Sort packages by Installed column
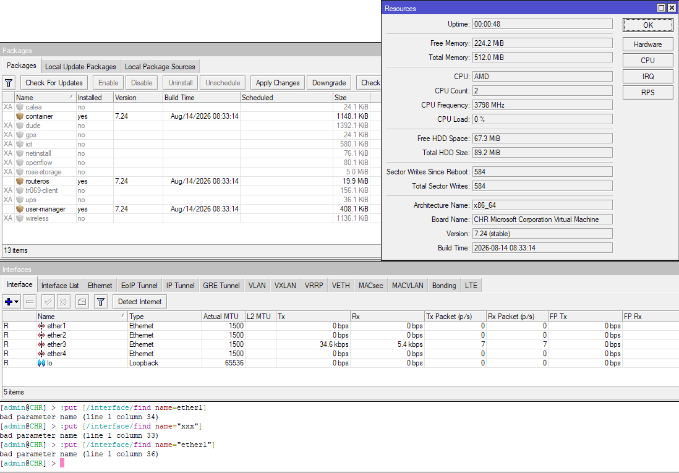This screenshot has width=679, height=473. click(x=95, y=98)
